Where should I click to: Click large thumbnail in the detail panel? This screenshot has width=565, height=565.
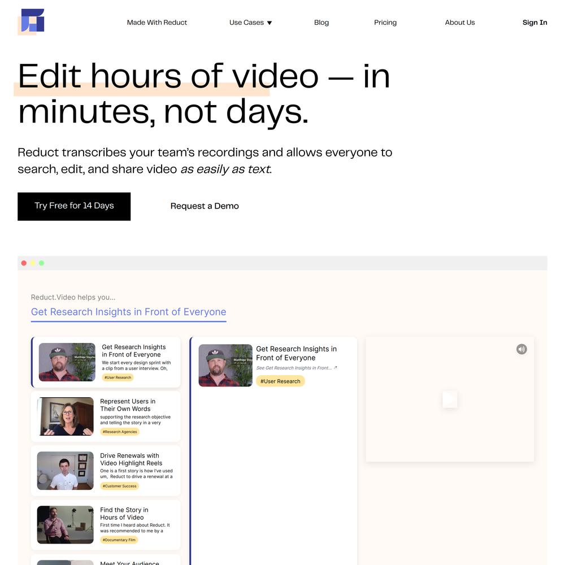click(225, 366)
